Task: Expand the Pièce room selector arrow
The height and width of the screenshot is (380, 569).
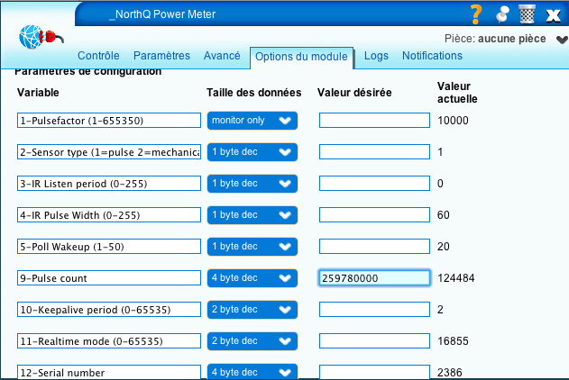Action: [x=562, y=39]
